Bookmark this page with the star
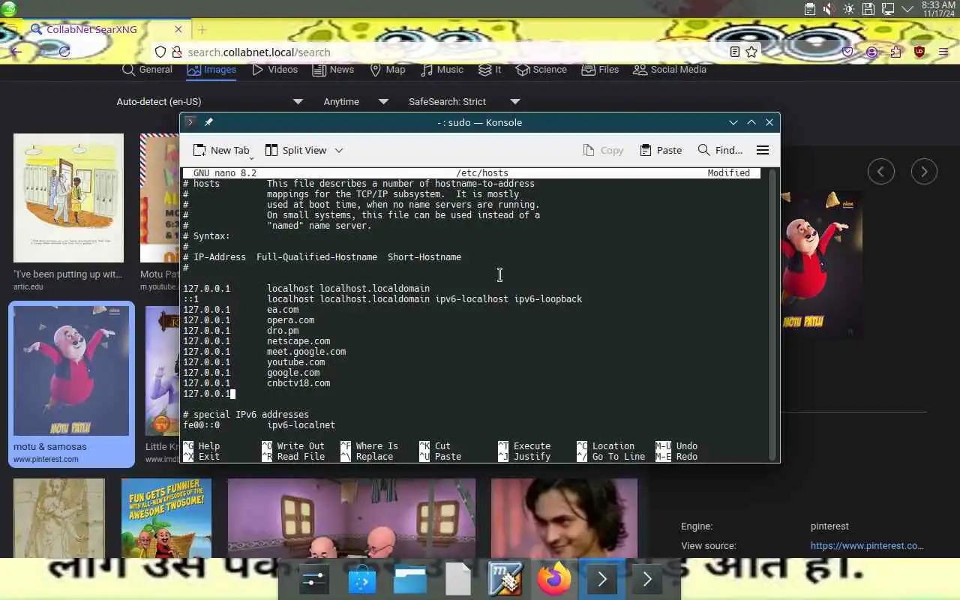This screenshot has height=600, width=960. point(751,52)
